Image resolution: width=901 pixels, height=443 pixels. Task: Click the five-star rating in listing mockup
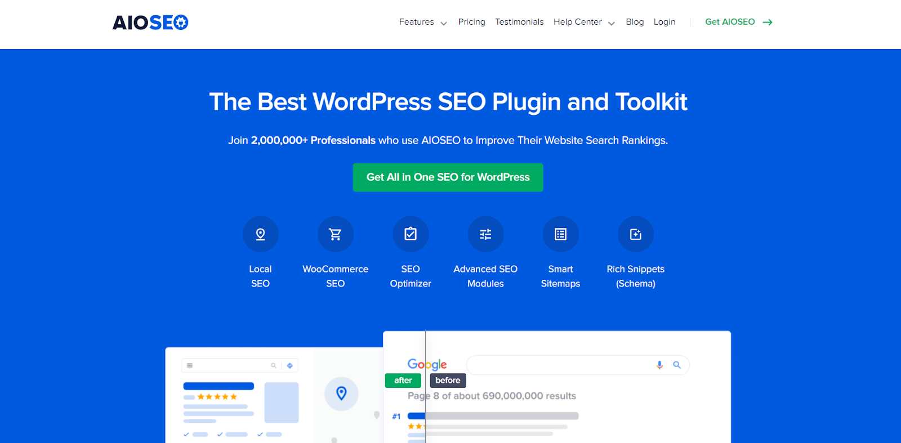[217, 397]
